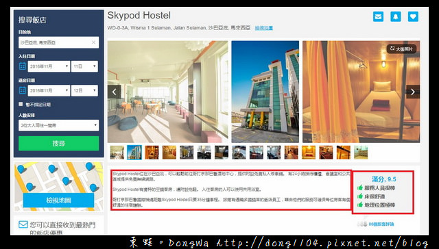Select the building exterior thumbnail

134,153
